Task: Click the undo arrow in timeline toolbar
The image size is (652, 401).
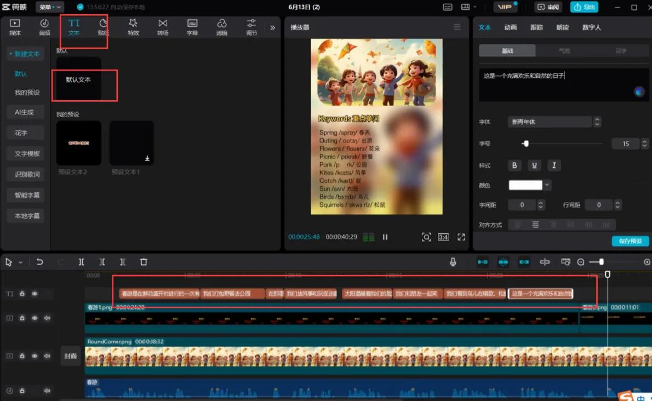Action: tap(39, 262)
